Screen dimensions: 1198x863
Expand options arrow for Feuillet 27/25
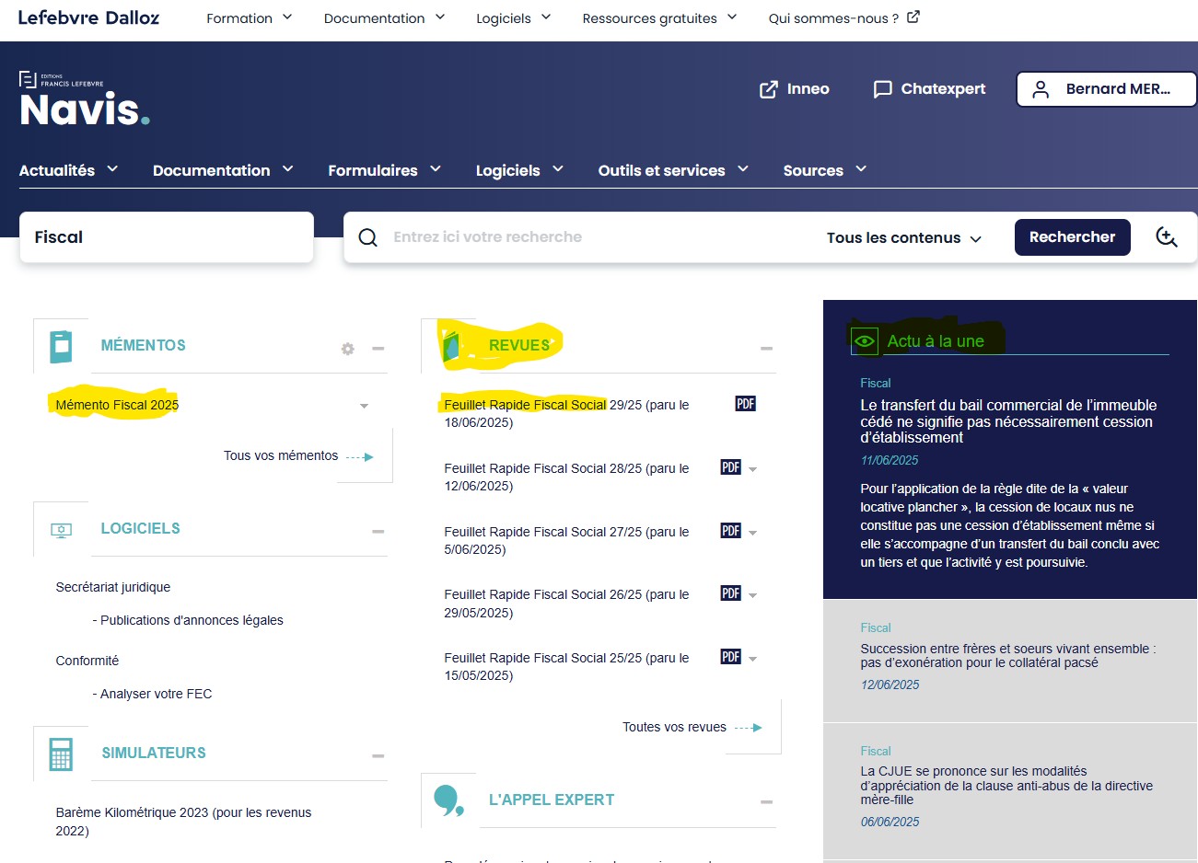(x=752, y=533)
